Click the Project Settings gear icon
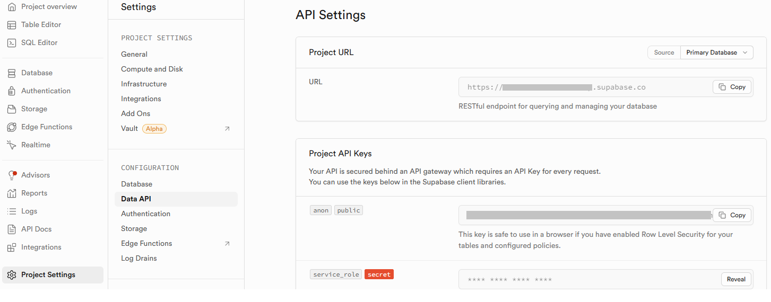This screenshot has width=771, height=302. [x=12, y=275]
